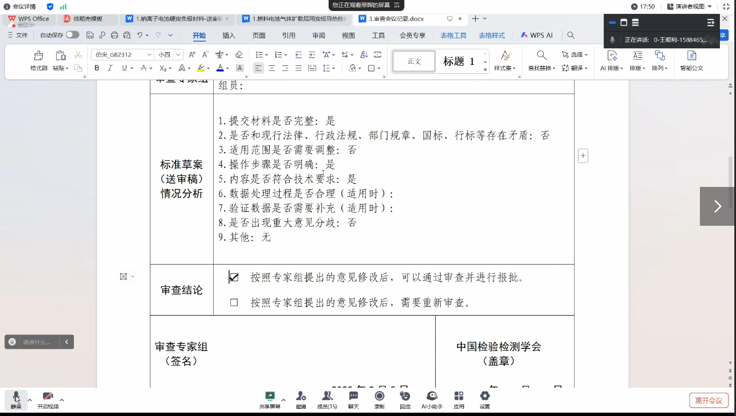The height and width of the screenshot is (416, 736).
Task: Toggle the auto-save (自动保存) switch
Action: (x=72, y=35)
